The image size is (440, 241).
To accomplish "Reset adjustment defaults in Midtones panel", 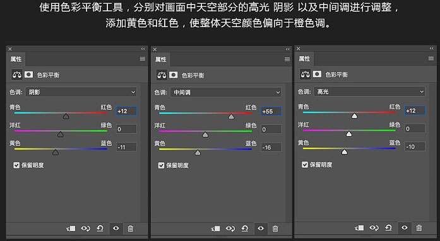I will (x=245, y=229).
